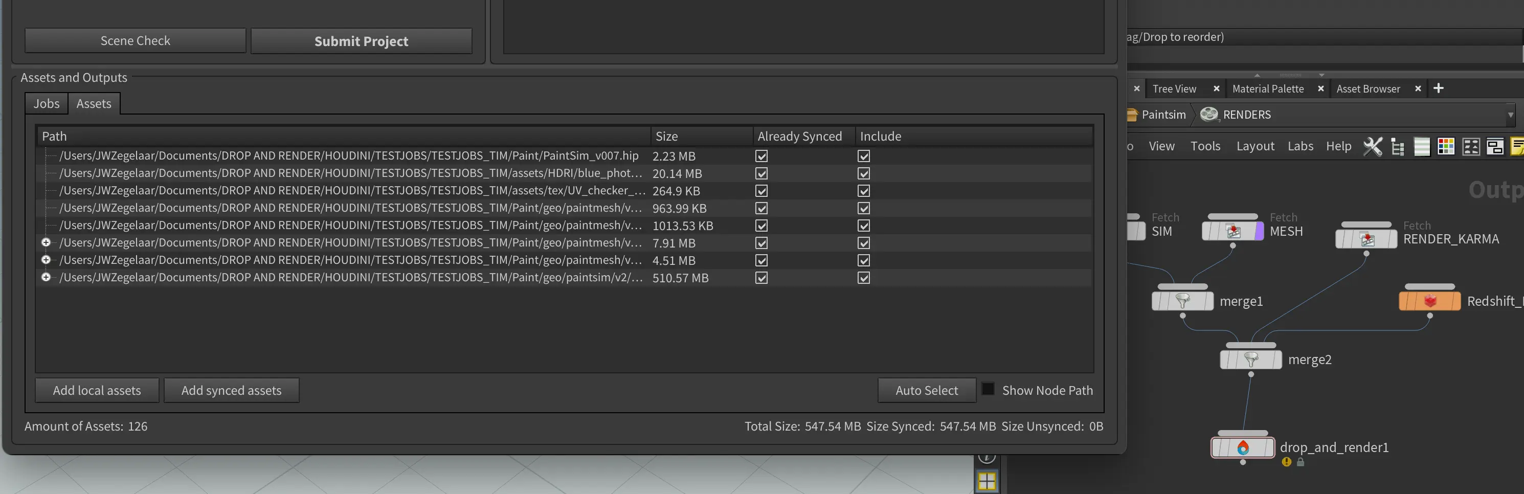Select the Redshift node icon

pos(1429,301)
